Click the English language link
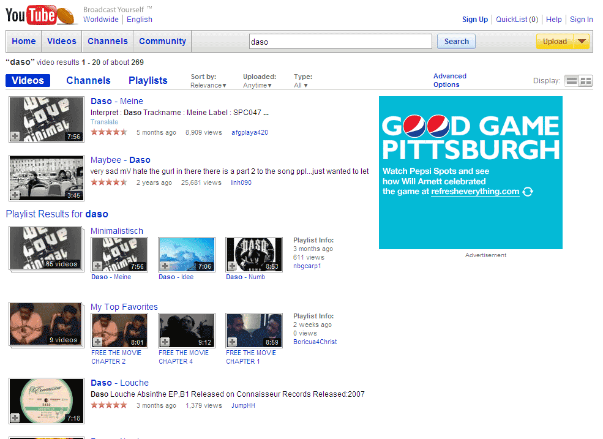 pyautogui.click(x=140, y=19)
